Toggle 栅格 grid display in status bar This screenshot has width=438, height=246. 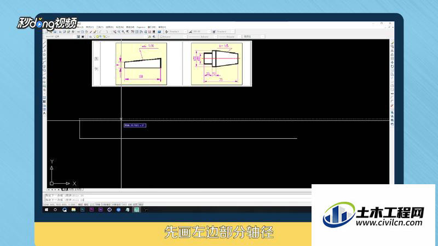(87, 204)
